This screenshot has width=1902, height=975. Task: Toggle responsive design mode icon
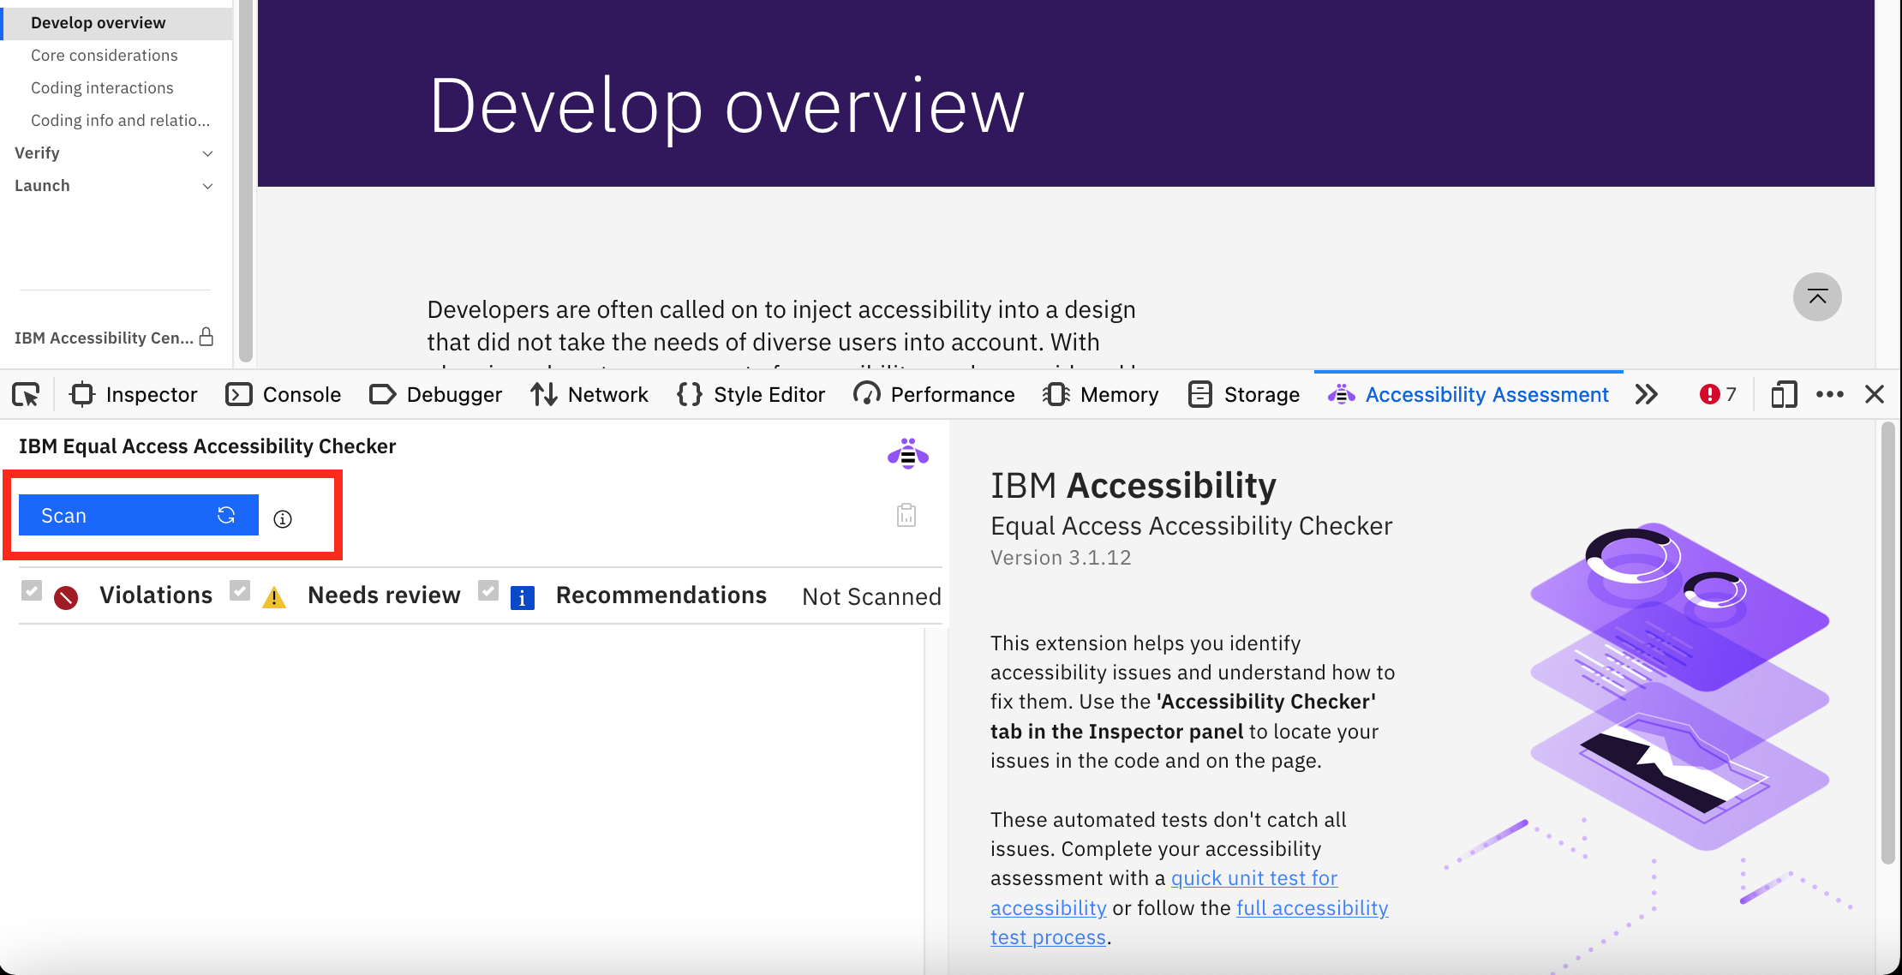1784,395
